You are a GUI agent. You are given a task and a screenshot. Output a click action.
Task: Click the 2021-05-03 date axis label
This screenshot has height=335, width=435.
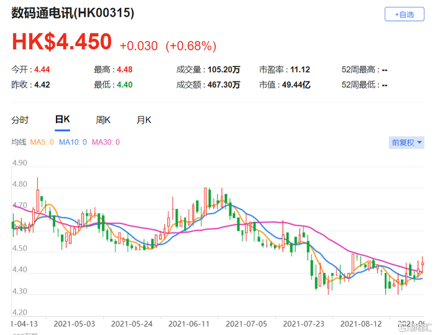[75, 324]
